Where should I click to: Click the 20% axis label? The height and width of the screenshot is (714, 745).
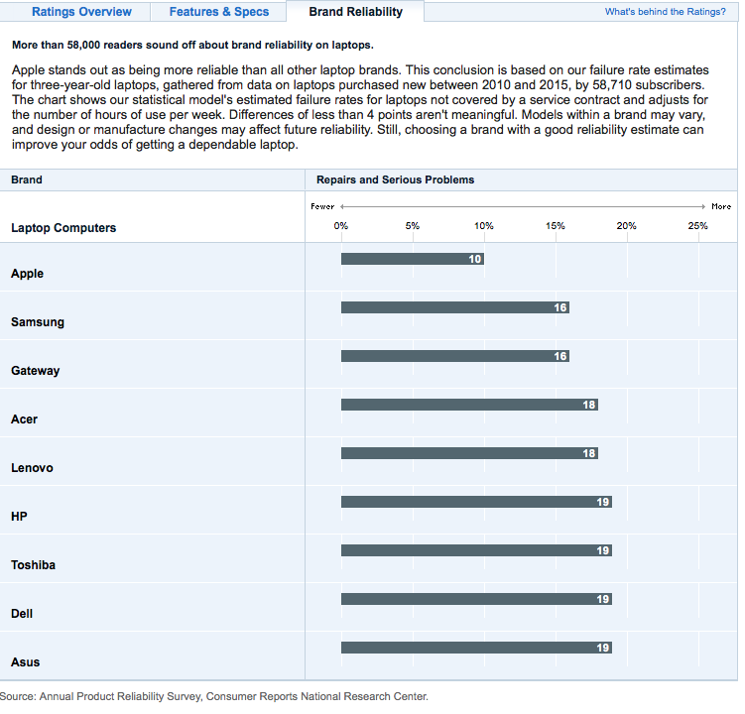[626, 226]
